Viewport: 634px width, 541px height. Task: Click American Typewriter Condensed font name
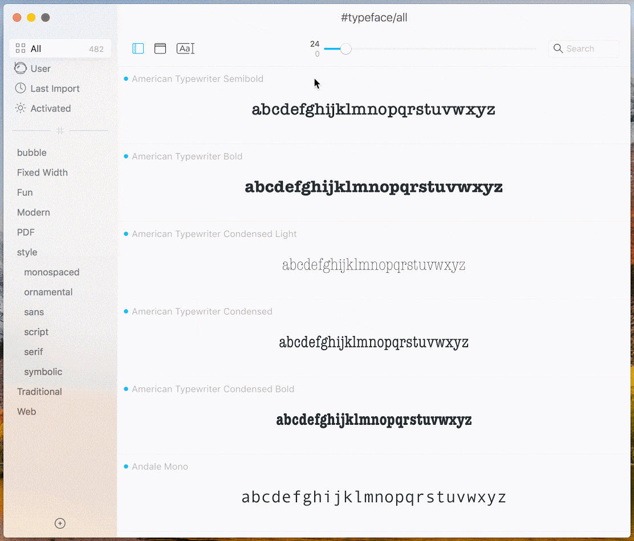click(x=202, y=312)
